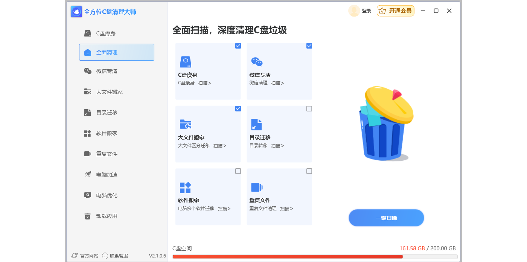Click the 目录迁移 sidebar icon

pyautogui.click(x=88, y=113)
